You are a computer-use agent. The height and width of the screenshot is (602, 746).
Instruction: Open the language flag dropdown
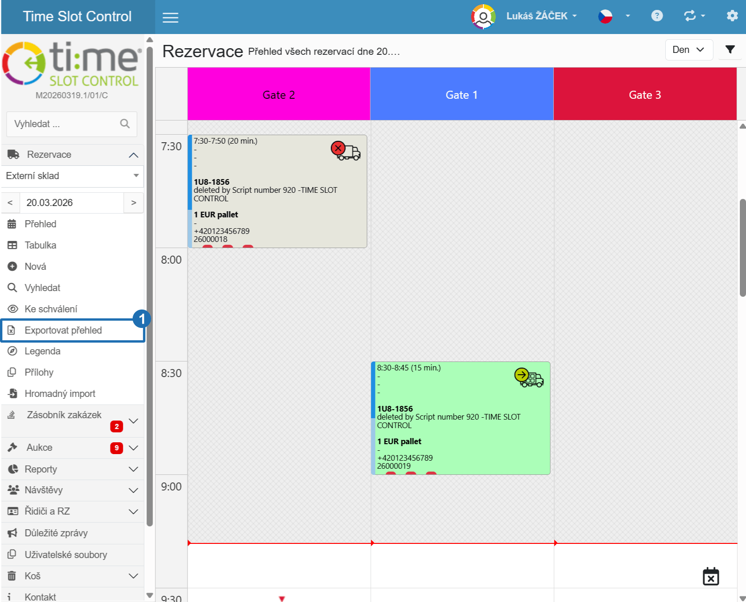point(614,16)
